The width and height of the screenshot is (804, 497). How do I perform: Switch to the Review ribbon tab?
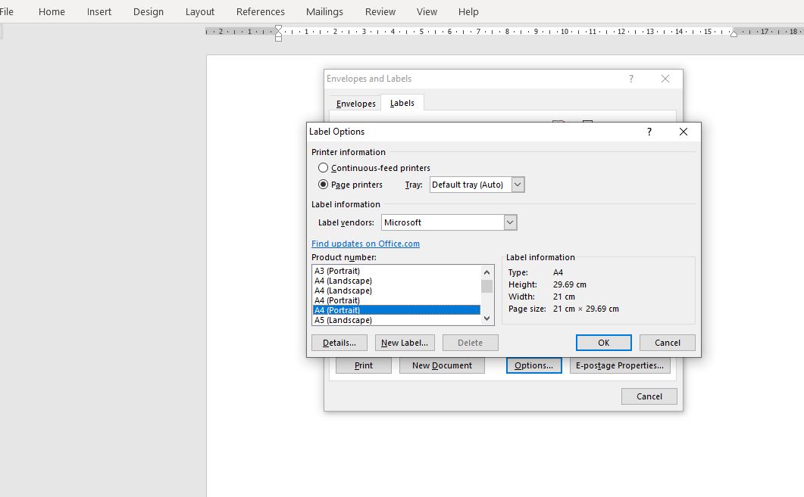[x=380, y=11]
